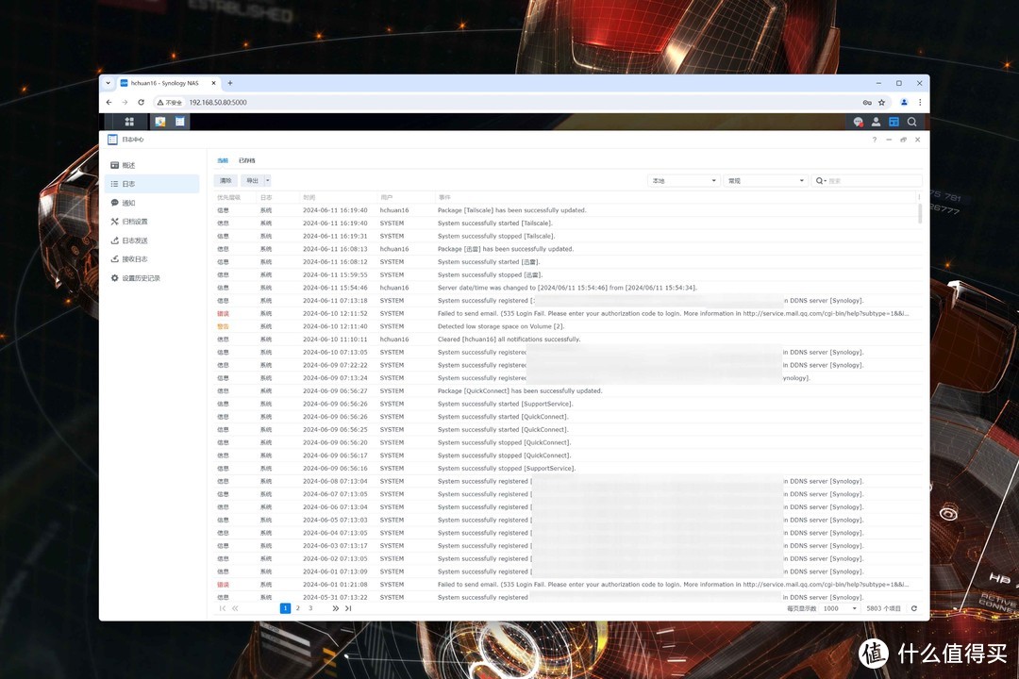Open 设置历史记录 in the sidebar

(141, 278)
